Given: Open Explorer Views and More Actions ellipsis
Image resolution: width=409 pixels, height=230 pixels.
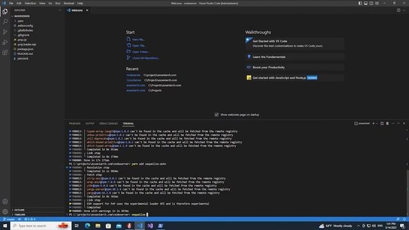Looking at the screenshot, I should pyautogui.click(x=59, y=10).
